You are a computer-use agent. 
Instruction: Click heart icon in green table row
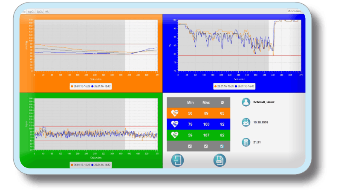click(175, 135)
